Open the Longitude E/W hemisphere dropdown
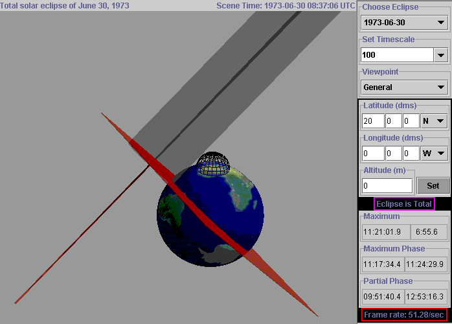Viewport: 452px width, 324px height. 434,154
